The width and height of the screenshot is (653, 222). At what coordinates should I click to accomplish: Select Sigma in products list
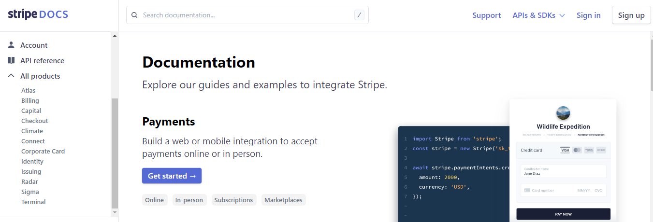tap(30, 192)
